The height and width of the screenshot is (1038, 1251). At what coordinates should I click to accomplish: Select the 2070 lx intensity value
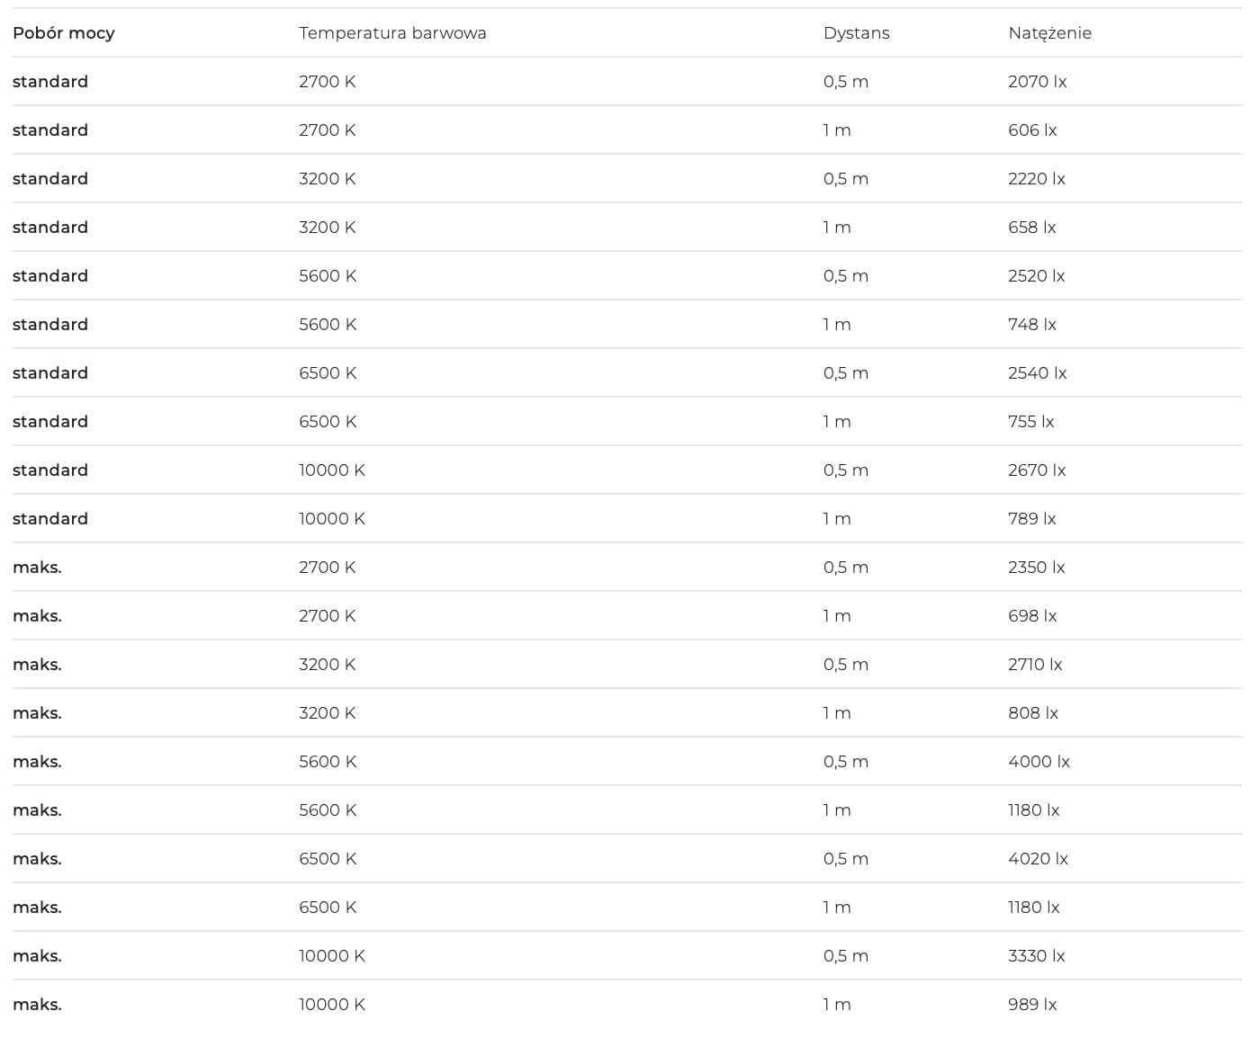(1037, 82)
